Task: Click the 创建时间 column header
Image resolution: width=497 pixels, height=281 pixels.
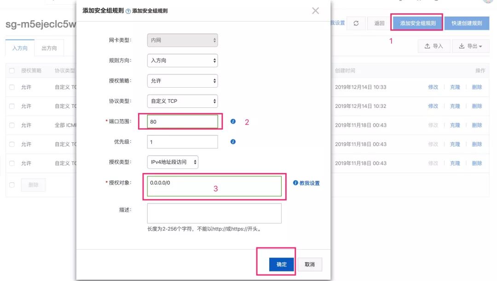Action: click(x=345, y=71)
